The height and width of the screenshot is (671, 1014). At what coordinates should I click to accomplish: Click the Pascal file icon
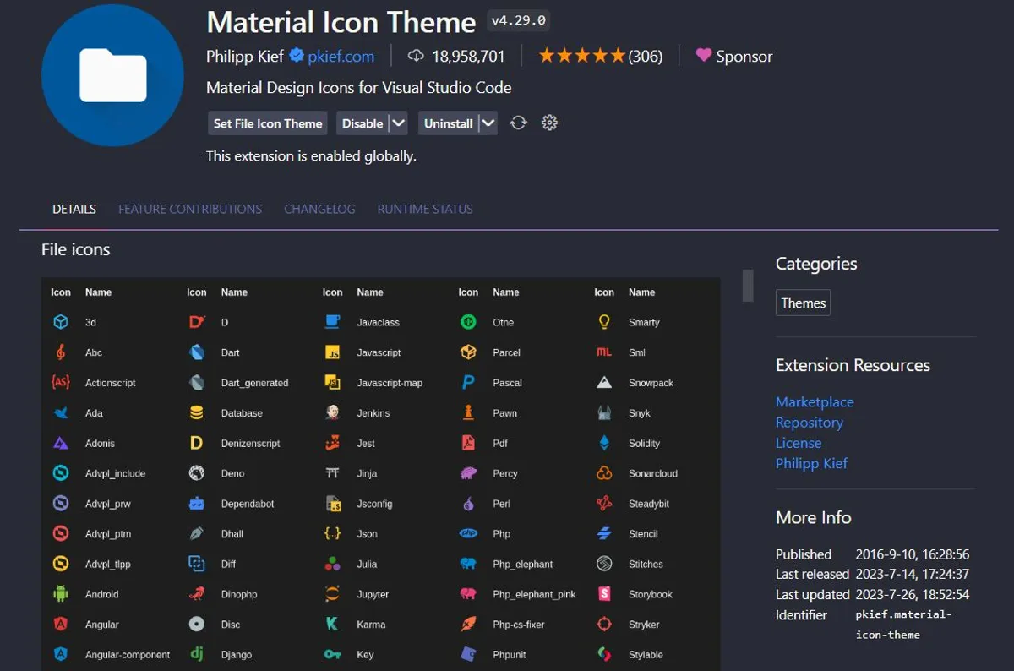pyautogui.click(x=468, y=383)
